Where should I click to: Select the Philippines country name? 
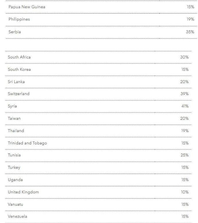(x=19, y=19)
